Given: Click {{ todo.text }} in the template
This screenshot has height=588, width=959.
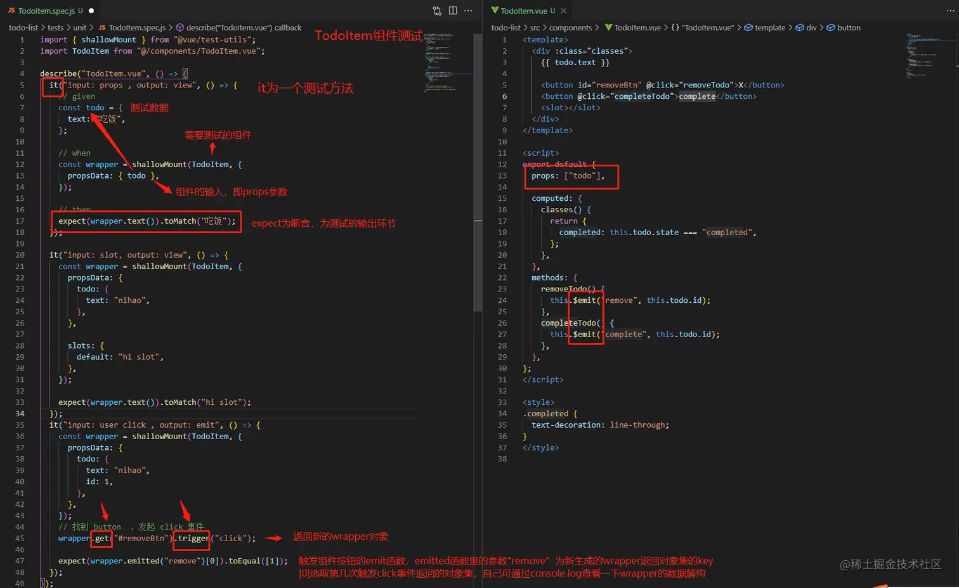Looking at the screenshot, I should click(575, 63).
